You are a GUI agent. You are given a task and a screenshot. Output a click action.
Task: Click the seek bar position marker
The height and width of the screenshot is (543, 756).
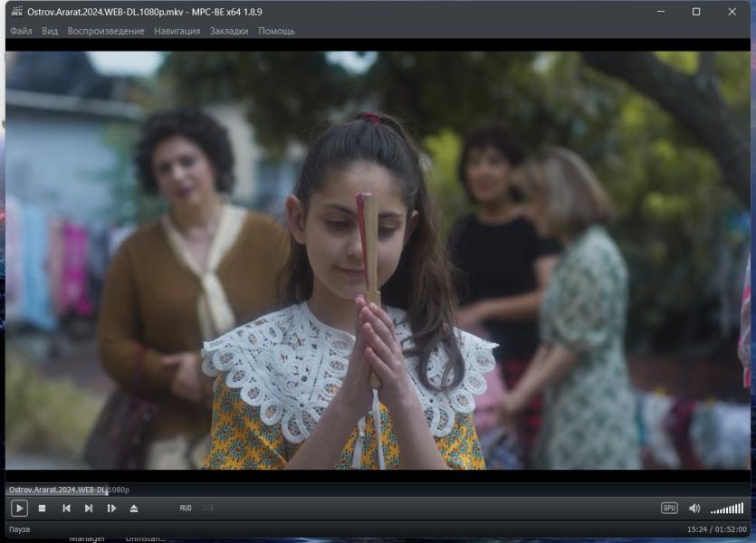coord(106,490)
